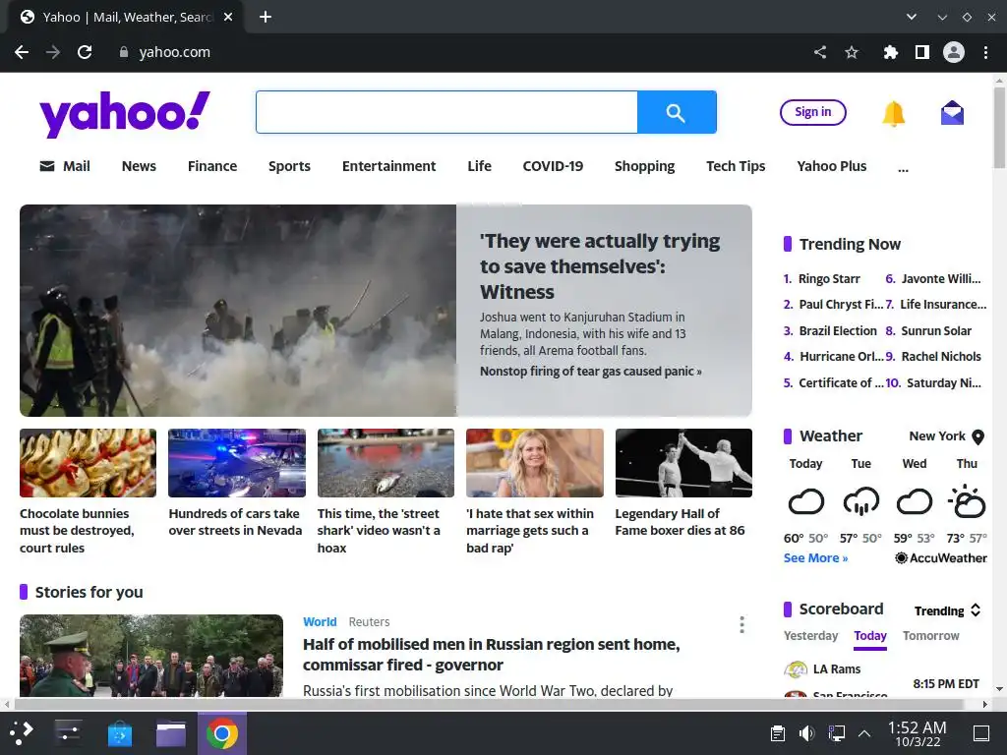The image size is (1007, 755).
Task: Click the Sign in button
Action: (x=812, y=112)
